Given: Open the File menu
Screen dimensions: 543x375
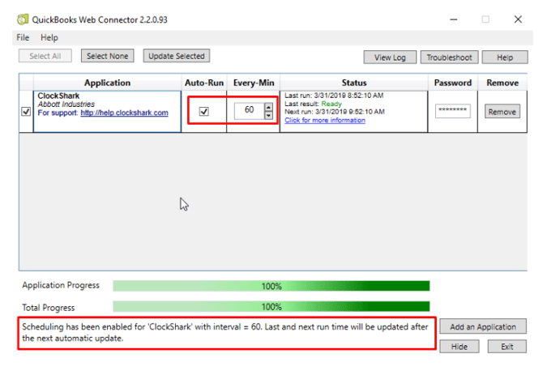Looking at the screenshot, I should (23, 37).
